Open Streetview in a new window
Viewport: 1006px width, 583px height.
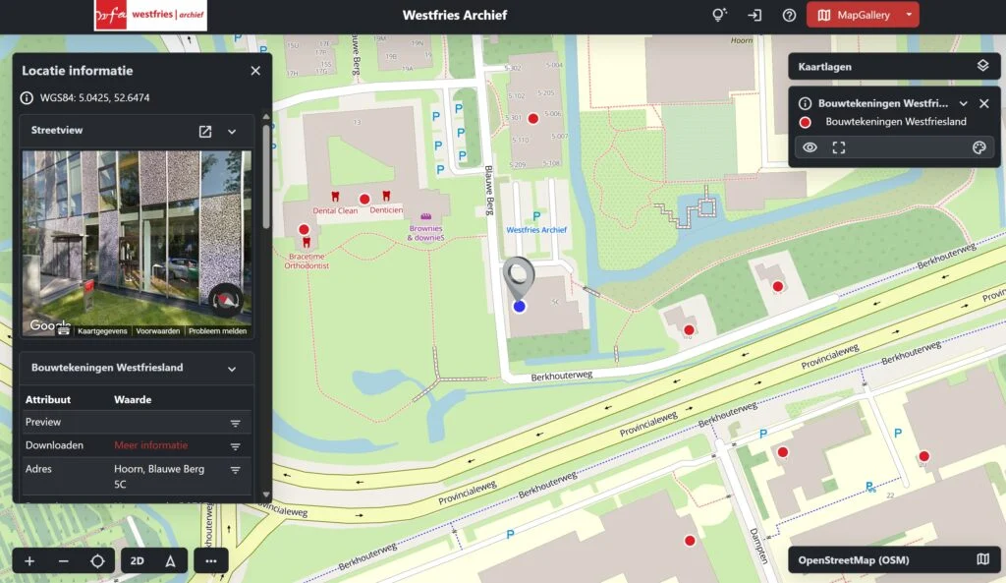[205, 132]
